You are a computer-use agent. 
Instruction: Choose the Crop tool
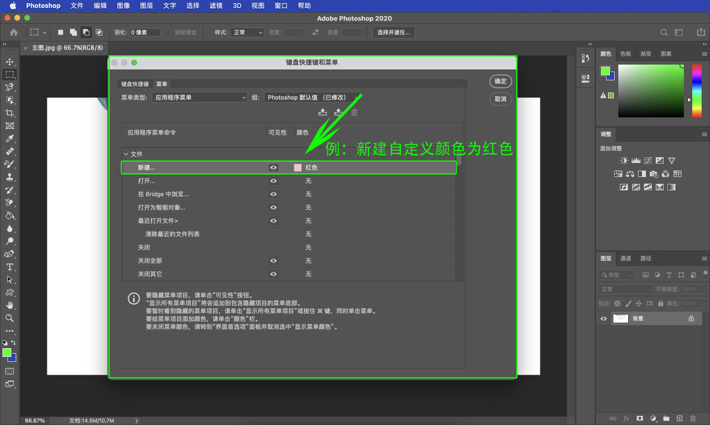(10, 113)
